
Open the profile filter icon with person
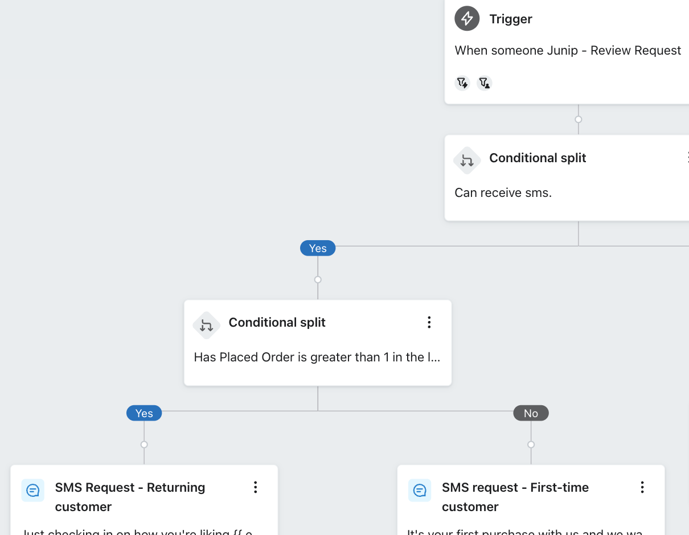[x=484, y=83]
